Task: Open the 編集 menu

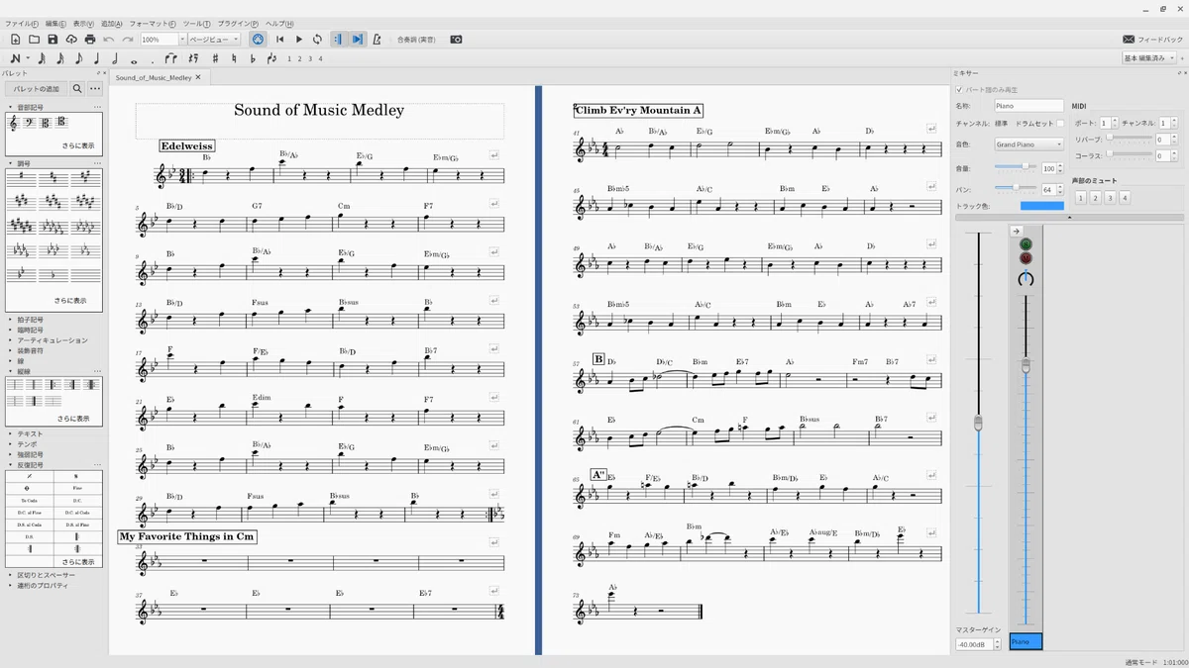Action: (x=56, y=23)
